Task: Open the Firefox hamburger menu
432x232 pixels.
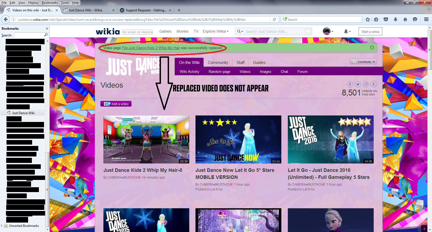Action: 426,19
